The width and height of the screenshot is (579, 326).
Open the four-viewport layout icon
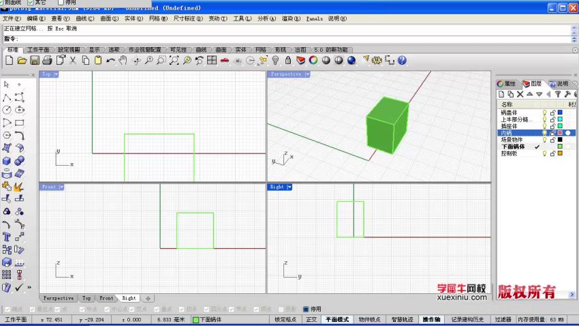pos(212,60)
